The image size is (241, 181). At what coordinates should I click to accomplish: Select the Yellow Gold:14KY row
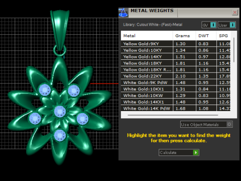coord(176,57)
